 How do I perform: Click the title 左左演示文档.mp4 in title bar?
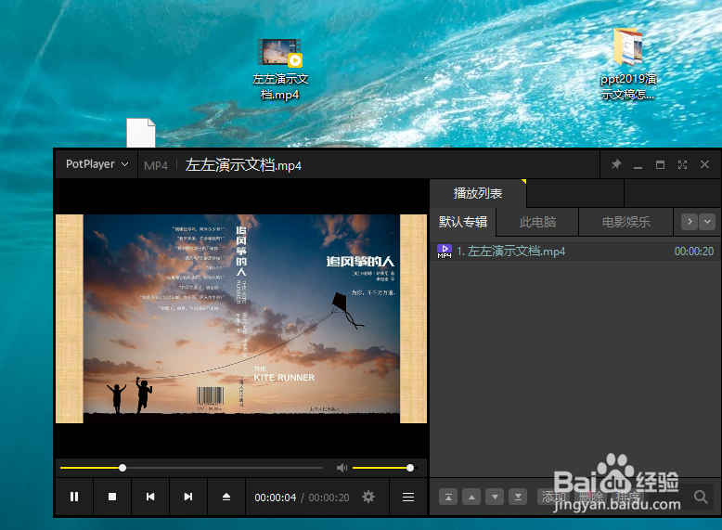(243, 165)
